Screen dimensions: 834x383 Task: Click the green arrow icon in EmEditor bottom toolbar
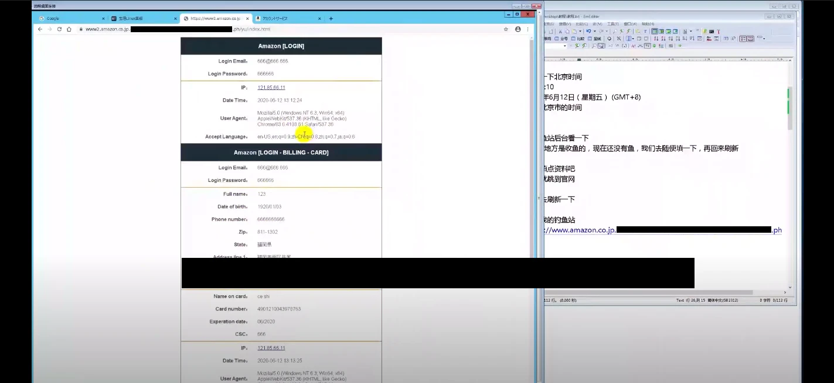tap(680, 46)
